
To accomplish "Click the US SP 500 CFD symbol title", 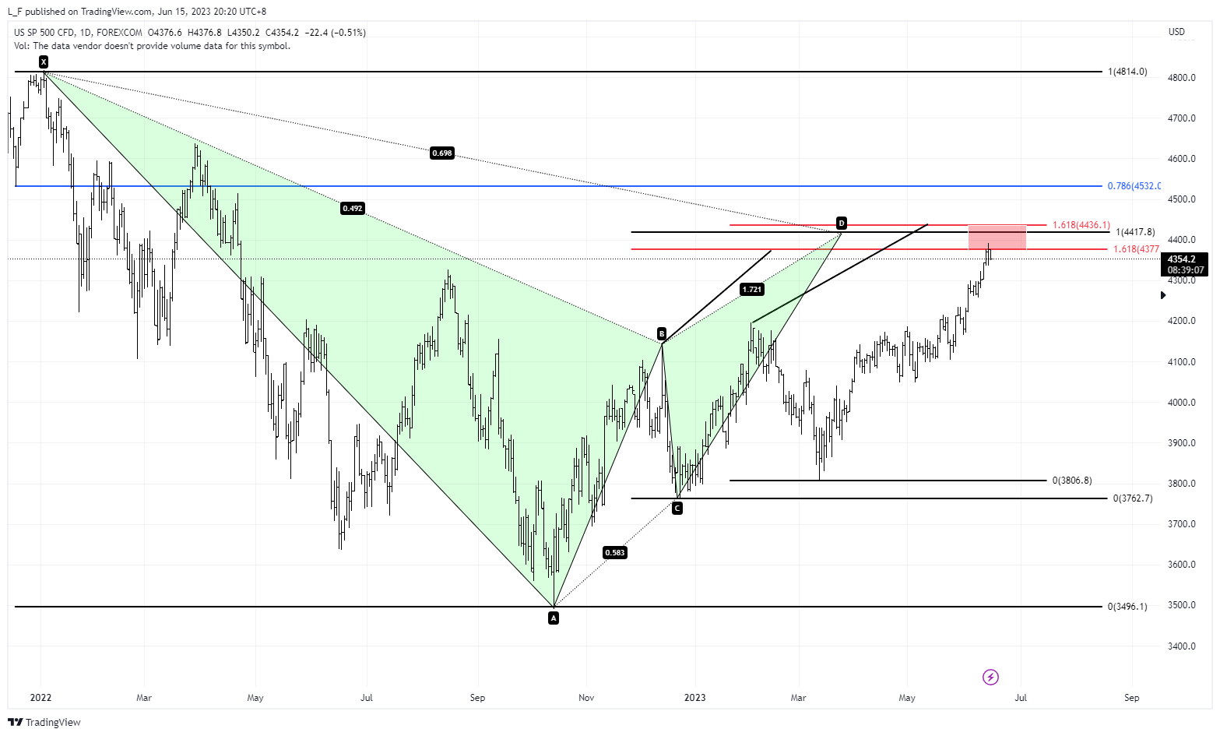I will click(44, 33).
